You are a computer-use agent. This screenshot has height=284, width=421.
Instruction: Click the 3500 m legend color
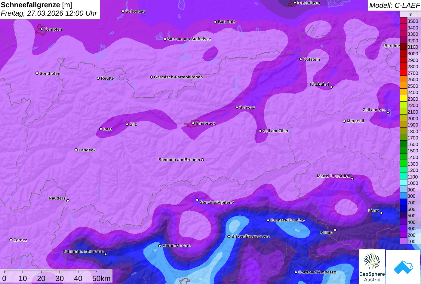[x=403, y=21]
